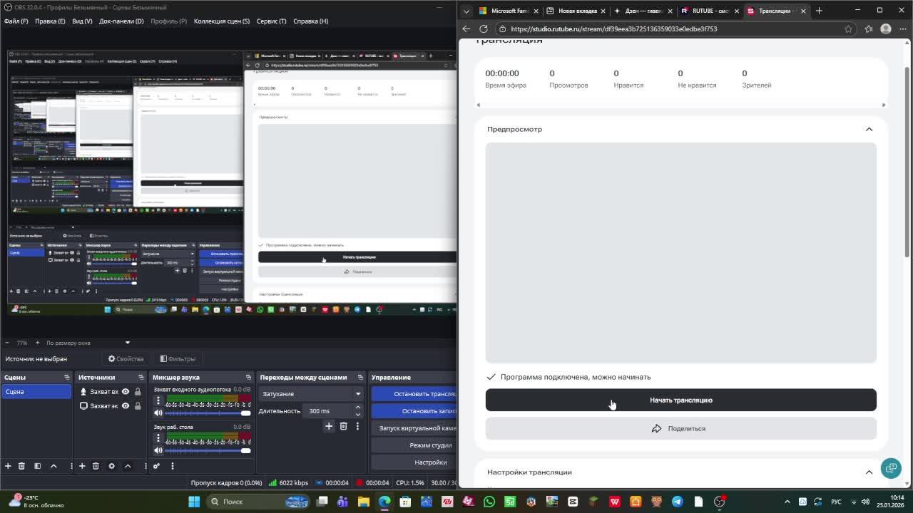Show hidden system tray icons chevron

point(787,502)
